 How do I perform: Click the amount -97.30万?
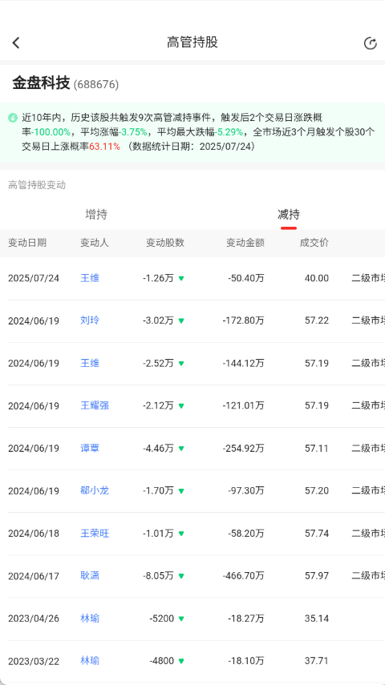(246, 491)
